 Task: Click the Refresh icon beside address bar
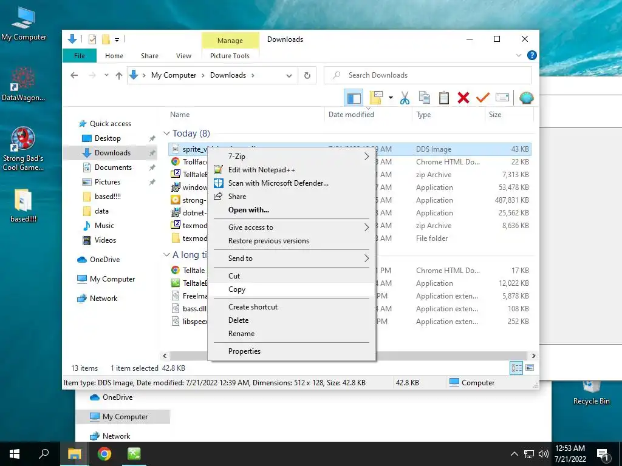pos(307,75)
